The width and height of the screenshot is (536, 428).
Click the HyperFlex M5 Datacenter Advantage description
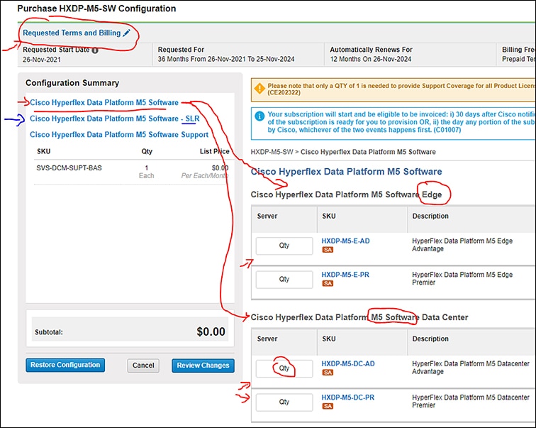coord(471,368)
